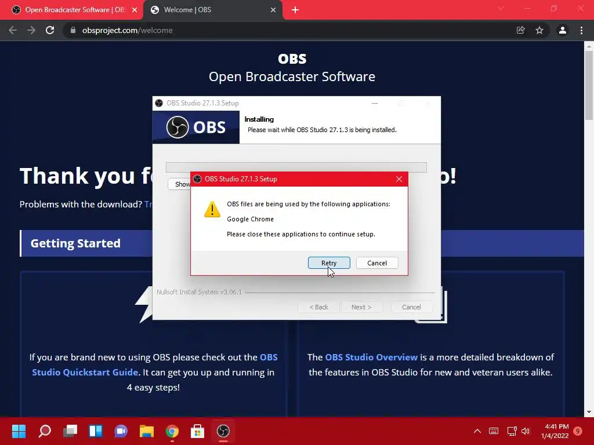Viewport: 594px width, 445px height.
Task: Open the Chrome profile menu
Action: (x=562, y=30)
